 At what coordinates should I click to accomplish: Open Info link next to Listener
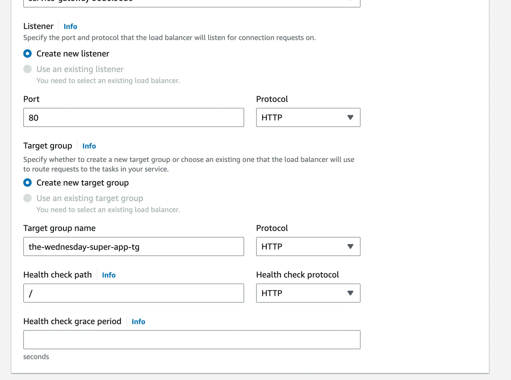tap(70, 27)
